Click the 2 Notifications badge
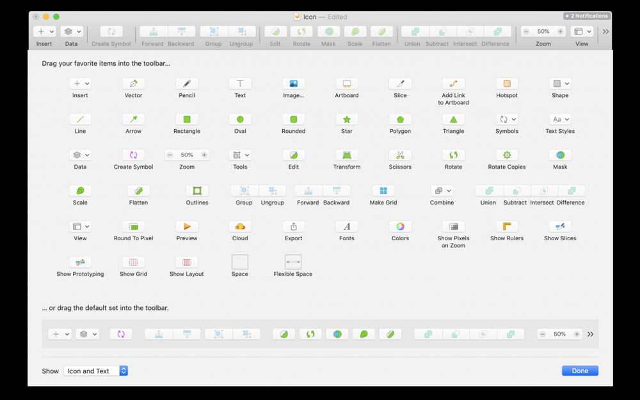 (586, 16)
